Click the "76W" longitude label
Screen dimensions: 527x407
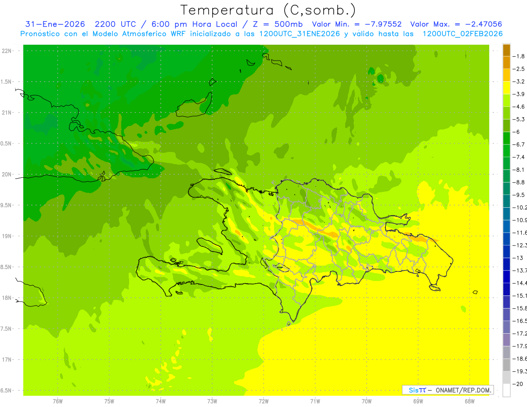58,401
